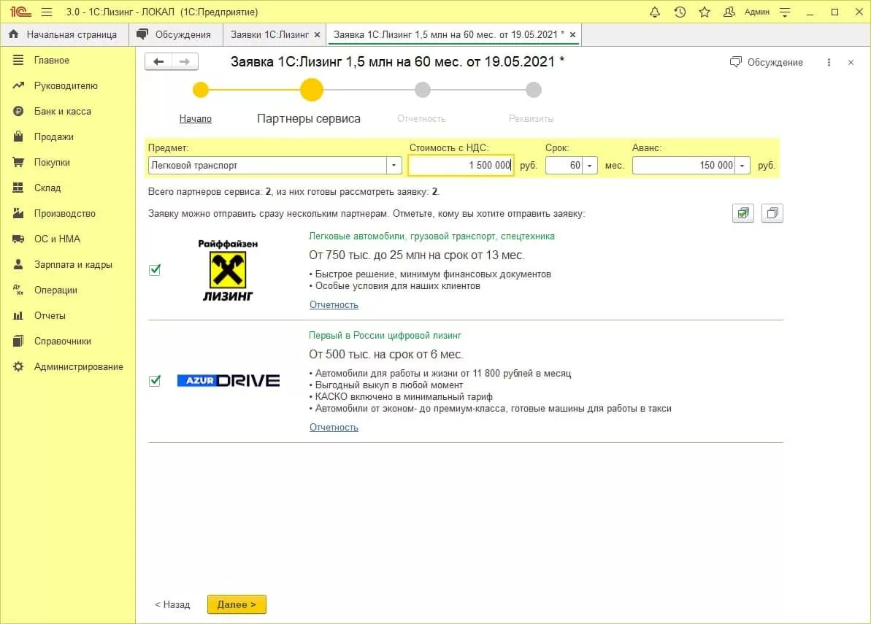Focus the Аванс field showing 150 000
The height and width of the screenshot is (624, 871).
(684, 166)
